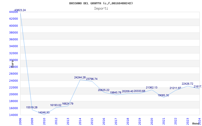Image resolution: width=202 pixels, height=126 pixels.
Task: Click the y-axis value 42000
Action: 14,19
